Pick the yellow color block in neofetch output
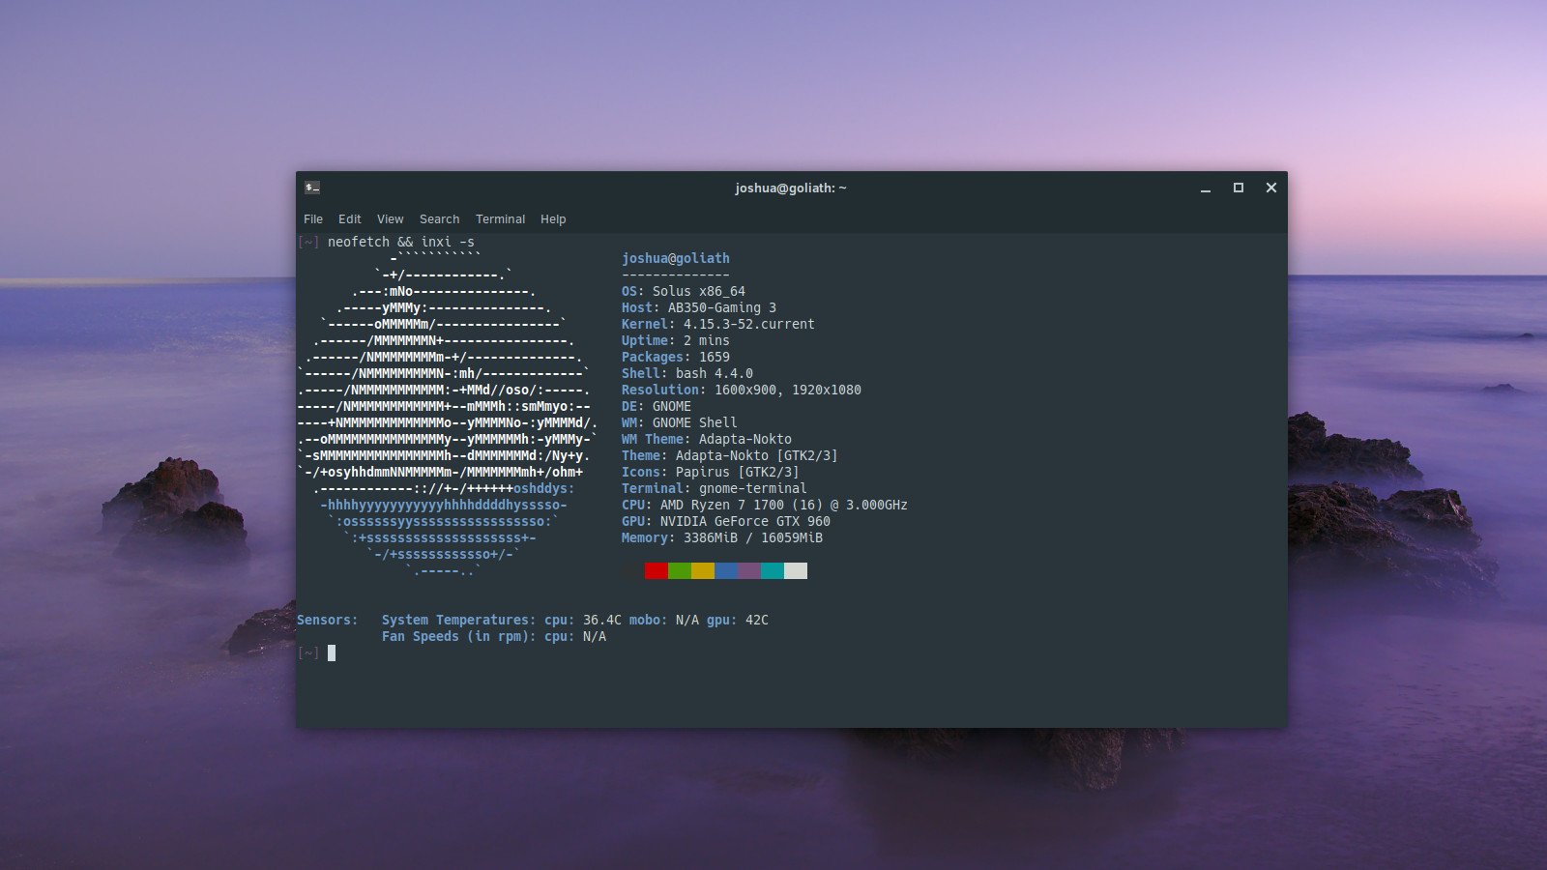1547x870 pixels. point(703,570)
